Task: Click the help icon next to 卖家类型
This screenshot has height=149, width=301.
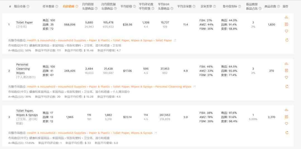Action: coord(214,6)
